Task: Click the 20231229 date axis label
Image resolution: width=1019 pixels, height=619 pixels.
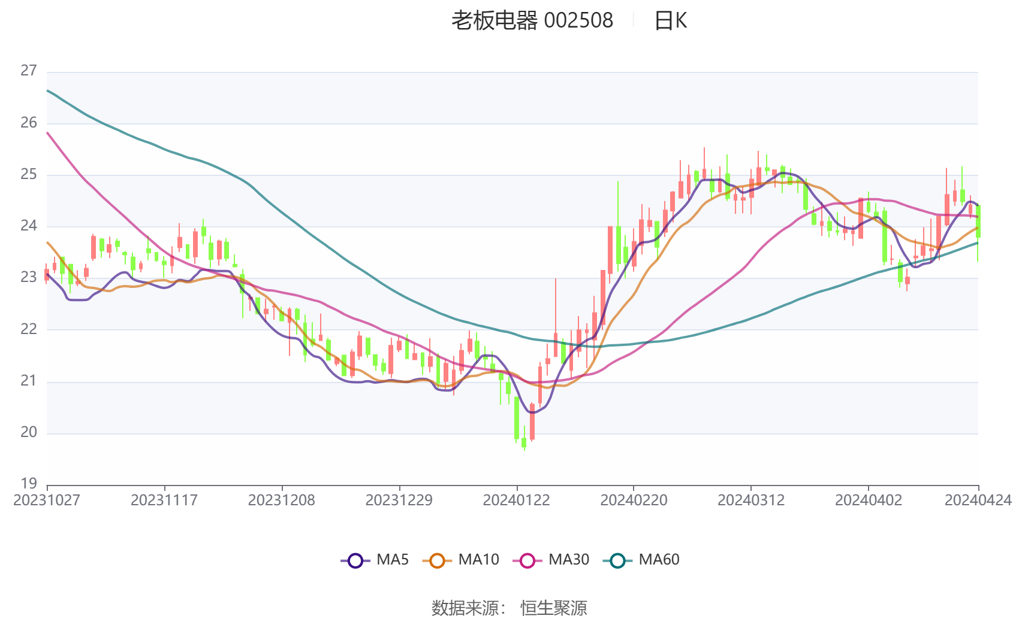Action: click(399, 500)
